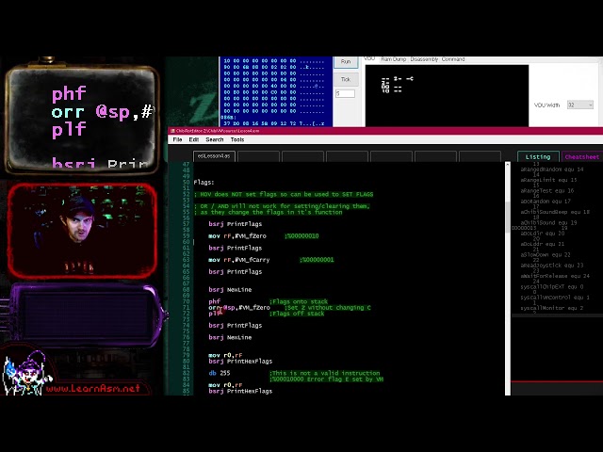Click the comment 'Flags onto stack'
This screenshot has height=452, width=603.
click(299, 301)
